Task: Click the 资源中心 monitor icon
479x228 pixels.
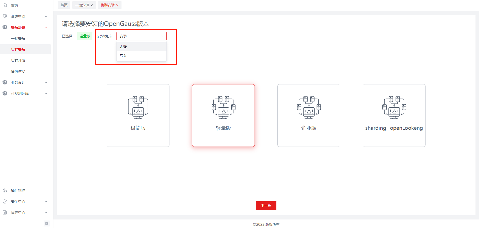Action: [x=5, y=16]
